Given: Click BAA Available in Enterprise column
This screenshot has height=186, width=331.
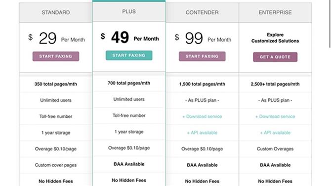Looking at the screenshot, I should [x=275, y=165].
